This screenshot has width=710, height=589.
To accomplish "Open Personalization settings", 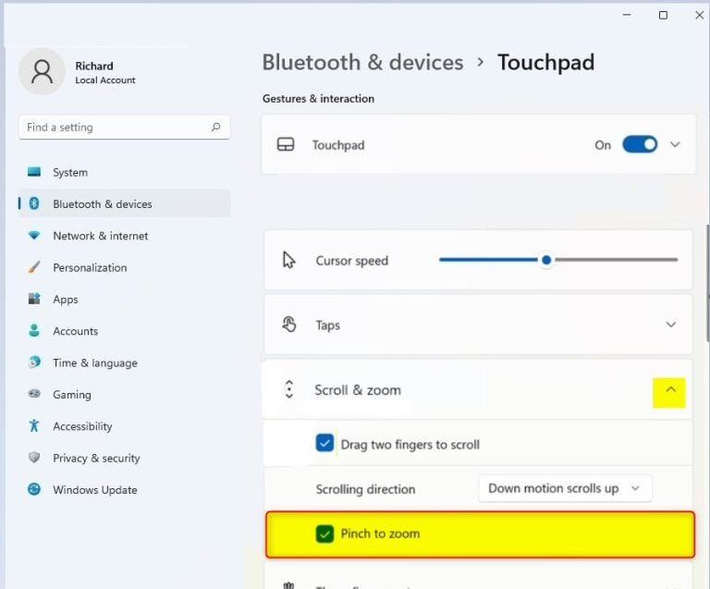I will 125,267.
